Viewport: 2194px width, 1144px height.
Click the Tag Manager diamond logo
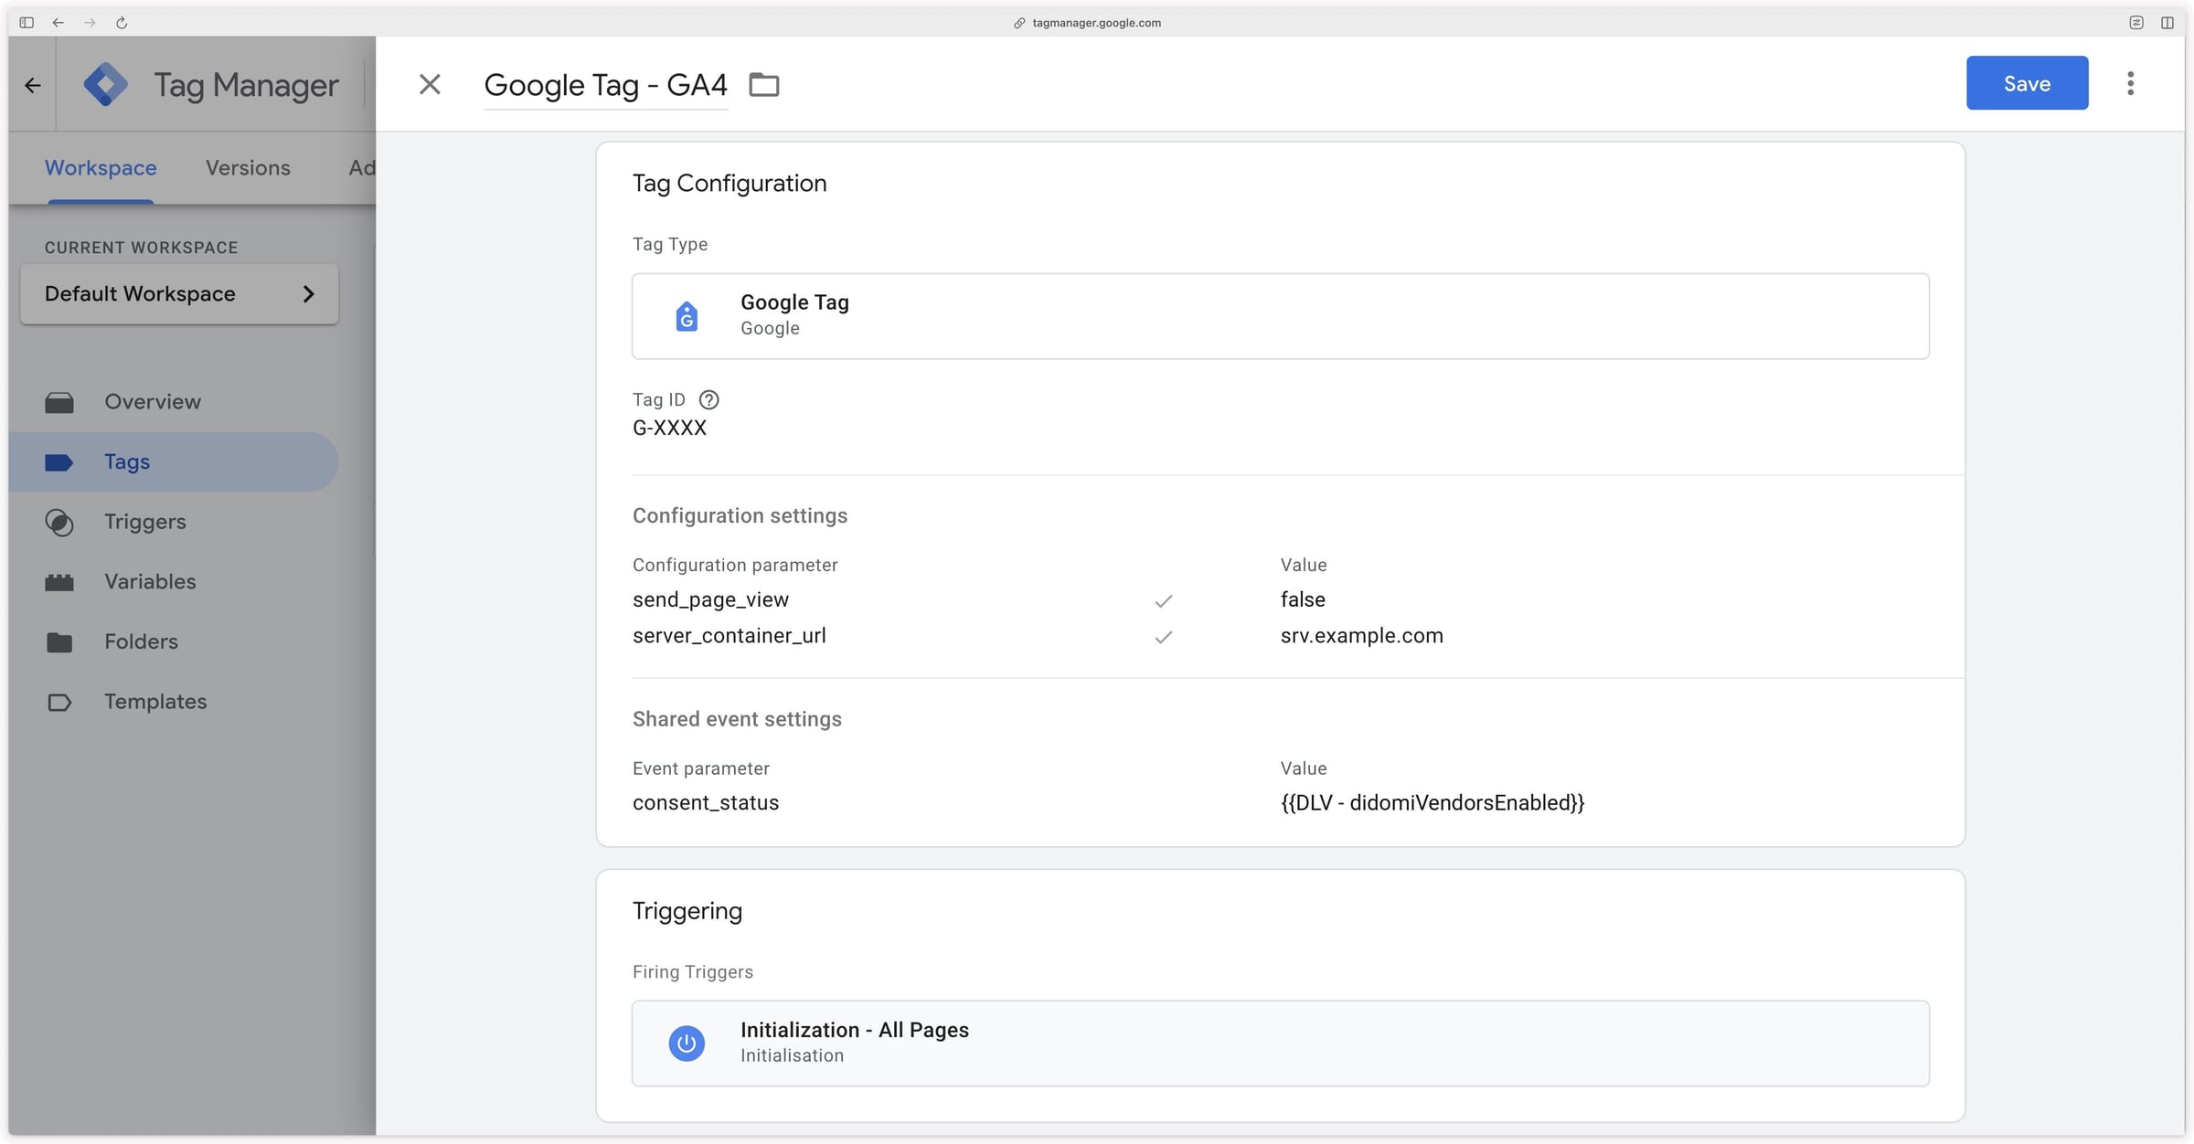pyautogui.click(x=105, y=85)
